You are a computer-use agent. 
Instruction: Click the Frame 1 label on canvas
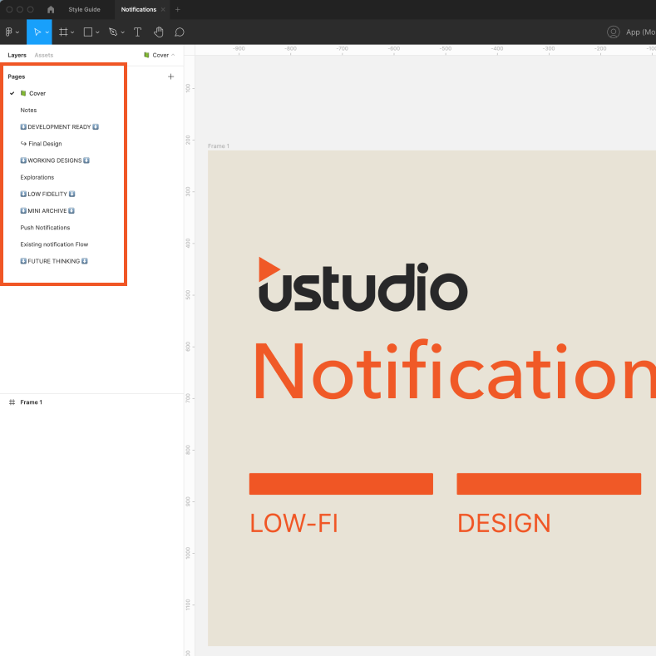pyautogui.click(x=219, y=146)
